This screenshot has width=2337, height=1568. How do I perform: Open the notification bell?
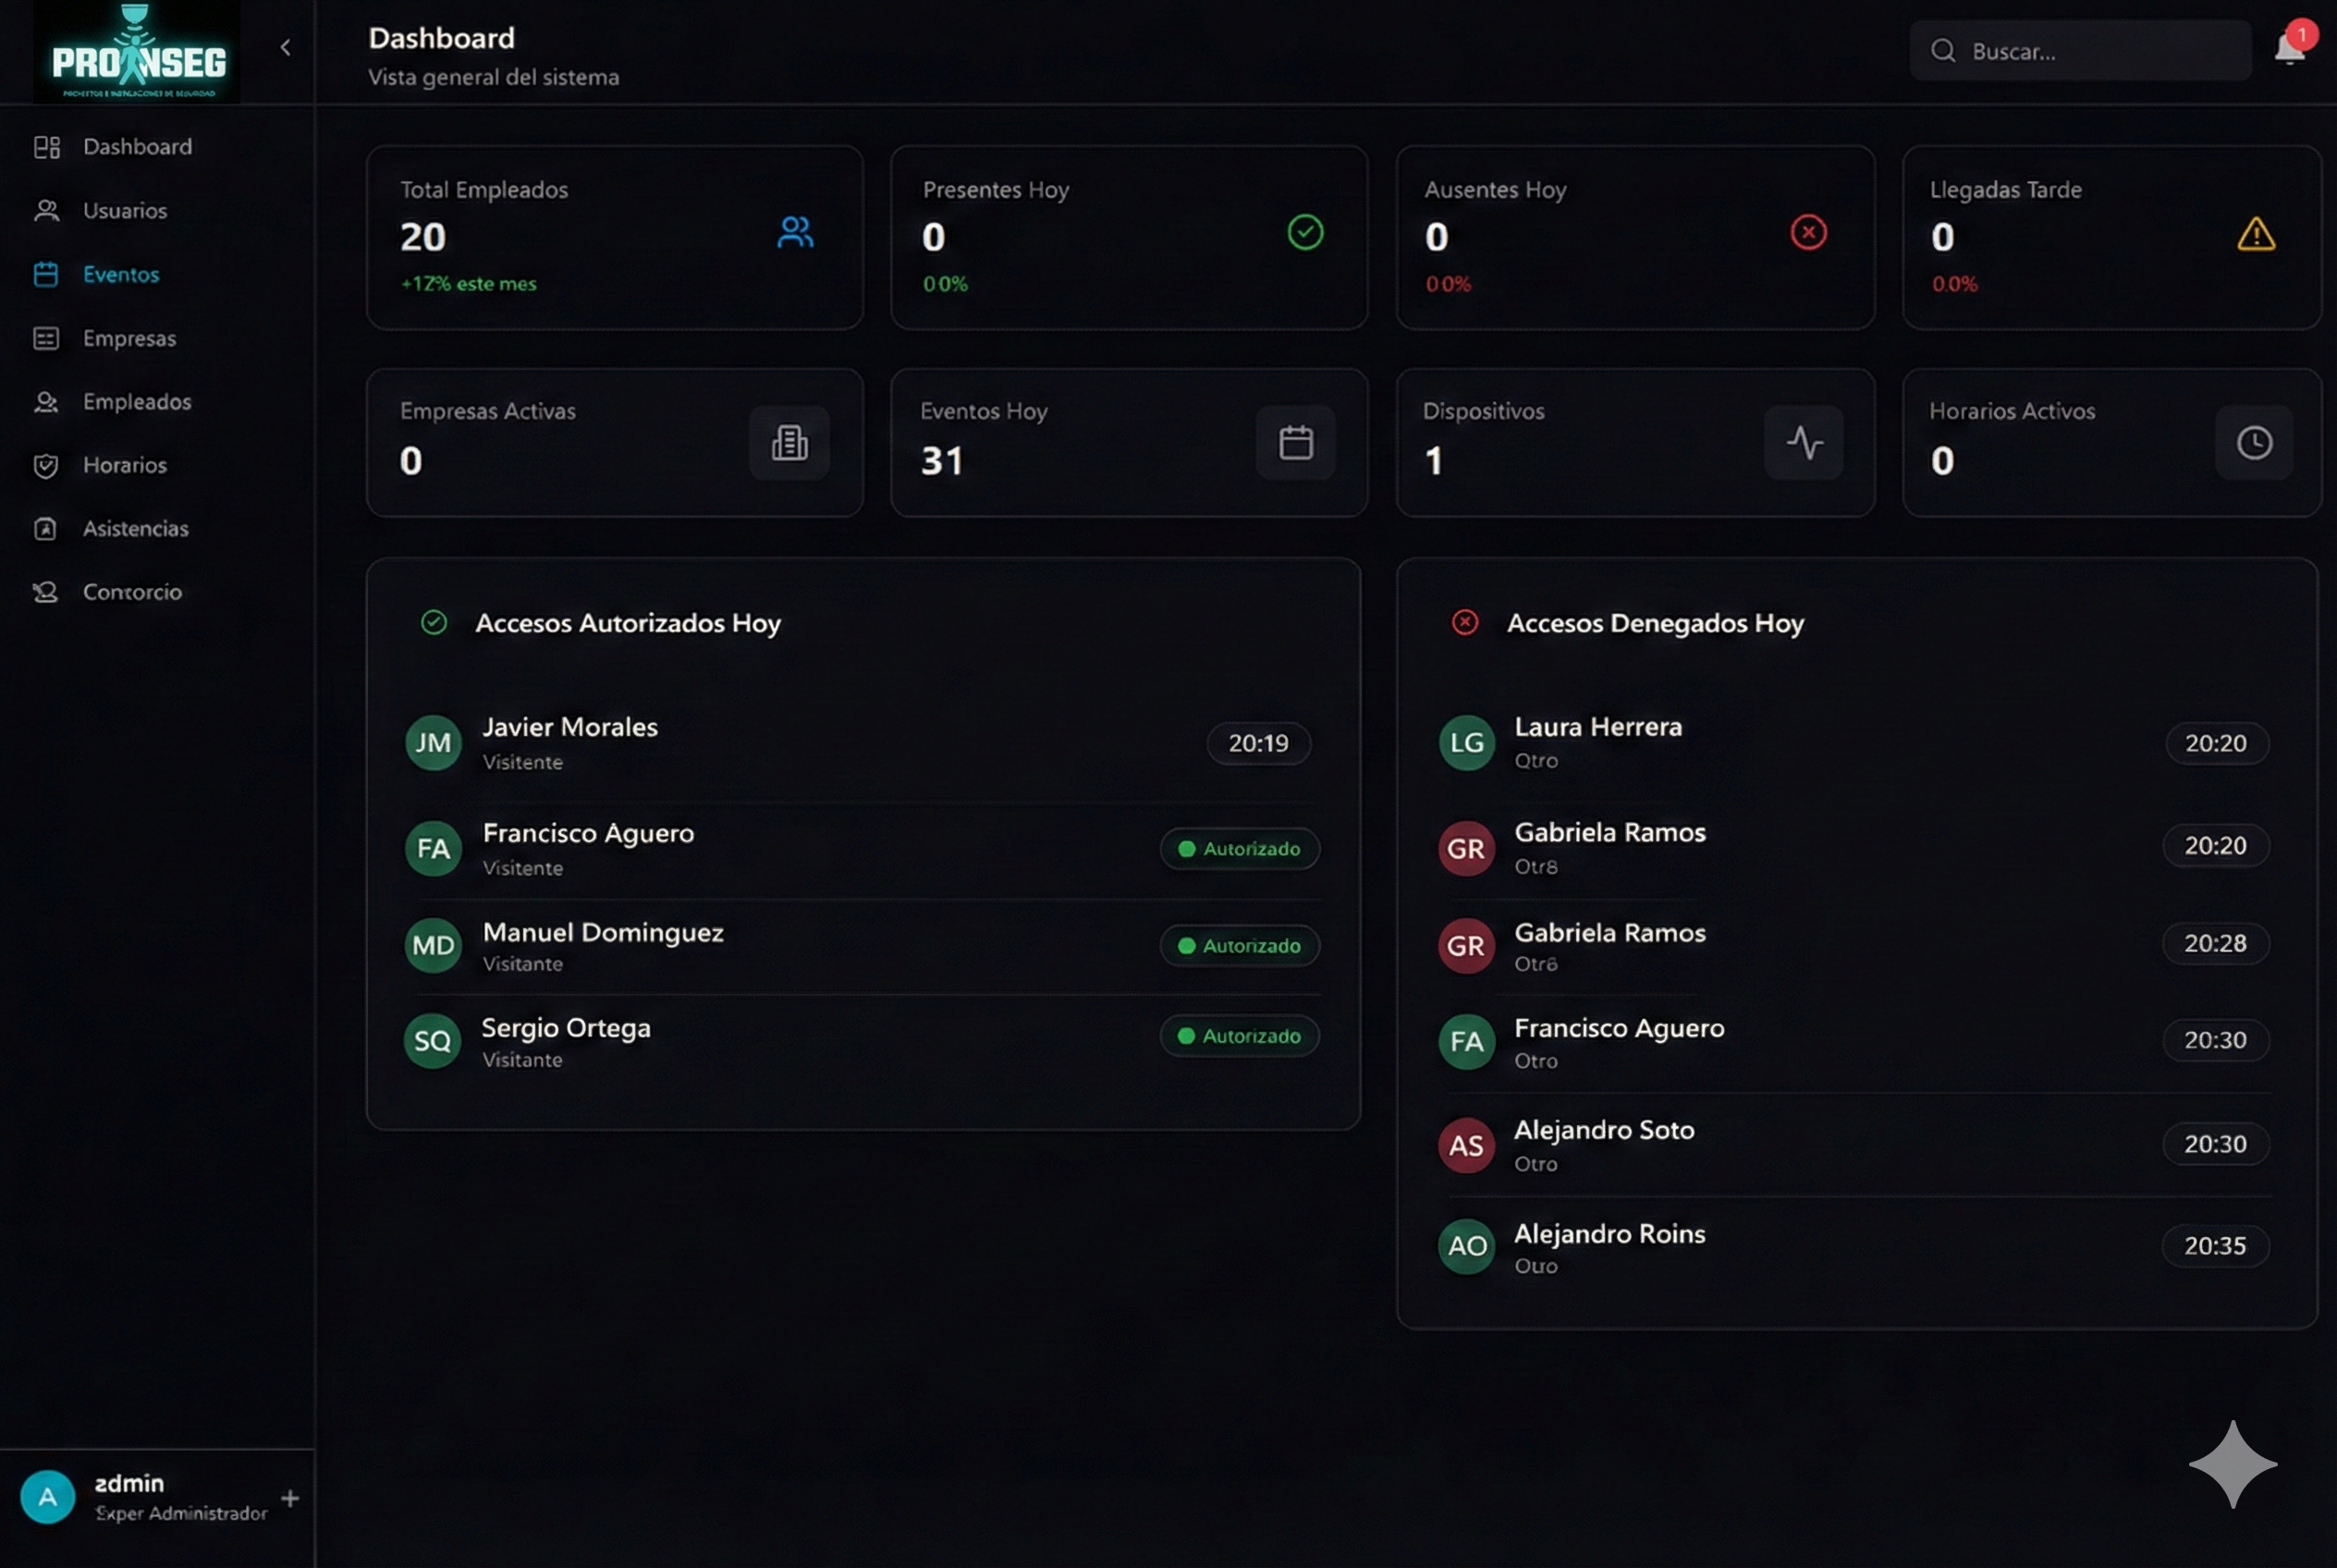[2290, 49]
